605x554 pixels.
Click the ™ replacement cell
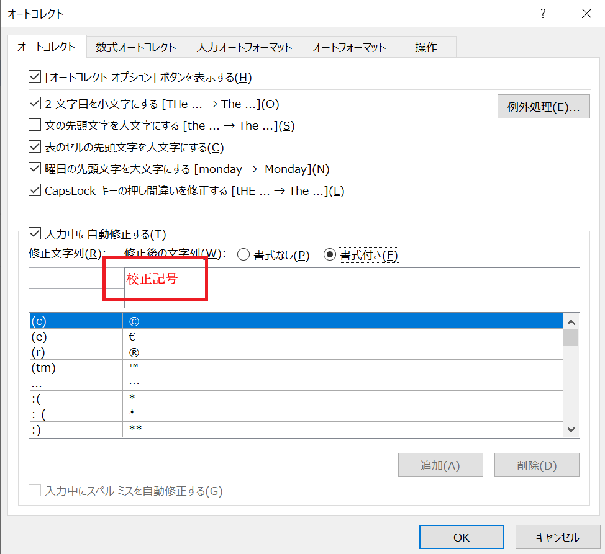pos(343,367)
